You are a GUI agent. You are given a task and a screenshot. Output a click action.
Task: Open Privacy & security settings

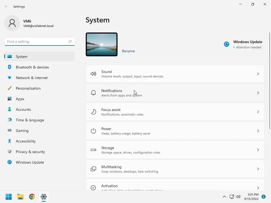(x=40, y=152)
